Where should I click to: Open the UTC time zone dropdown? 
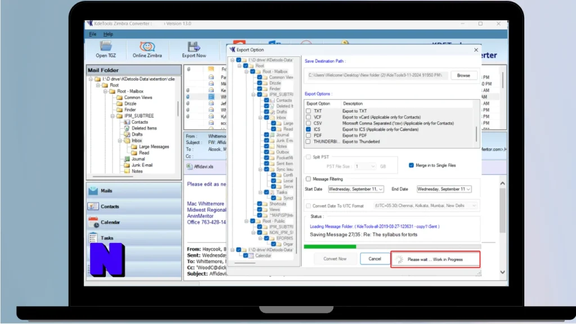point(474,206)
